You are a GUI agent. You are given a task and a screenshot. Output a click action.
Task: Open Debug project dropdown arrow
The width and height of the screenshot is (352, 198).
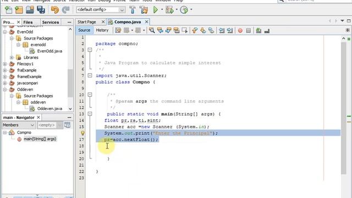(177, 10)
